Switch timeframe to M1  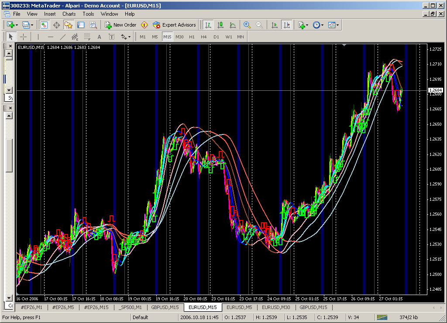143,37
